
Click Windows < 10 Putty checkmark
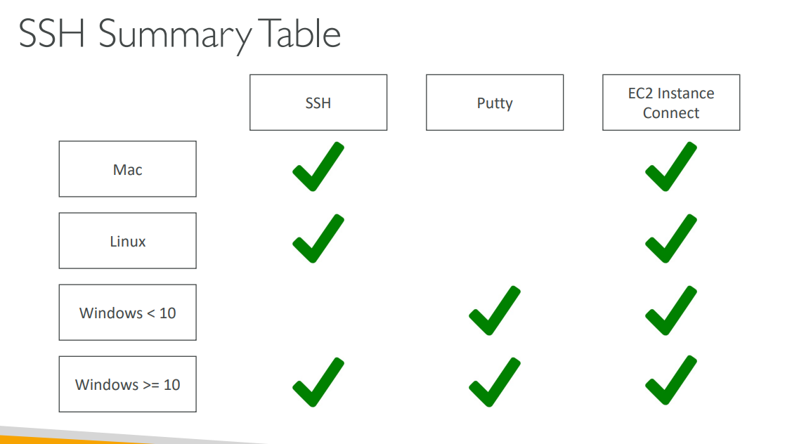[x=494, y=312]
